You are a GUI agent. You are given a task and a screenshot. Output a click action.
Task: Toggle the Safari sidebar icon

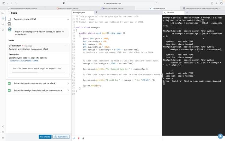pos(4,3)
